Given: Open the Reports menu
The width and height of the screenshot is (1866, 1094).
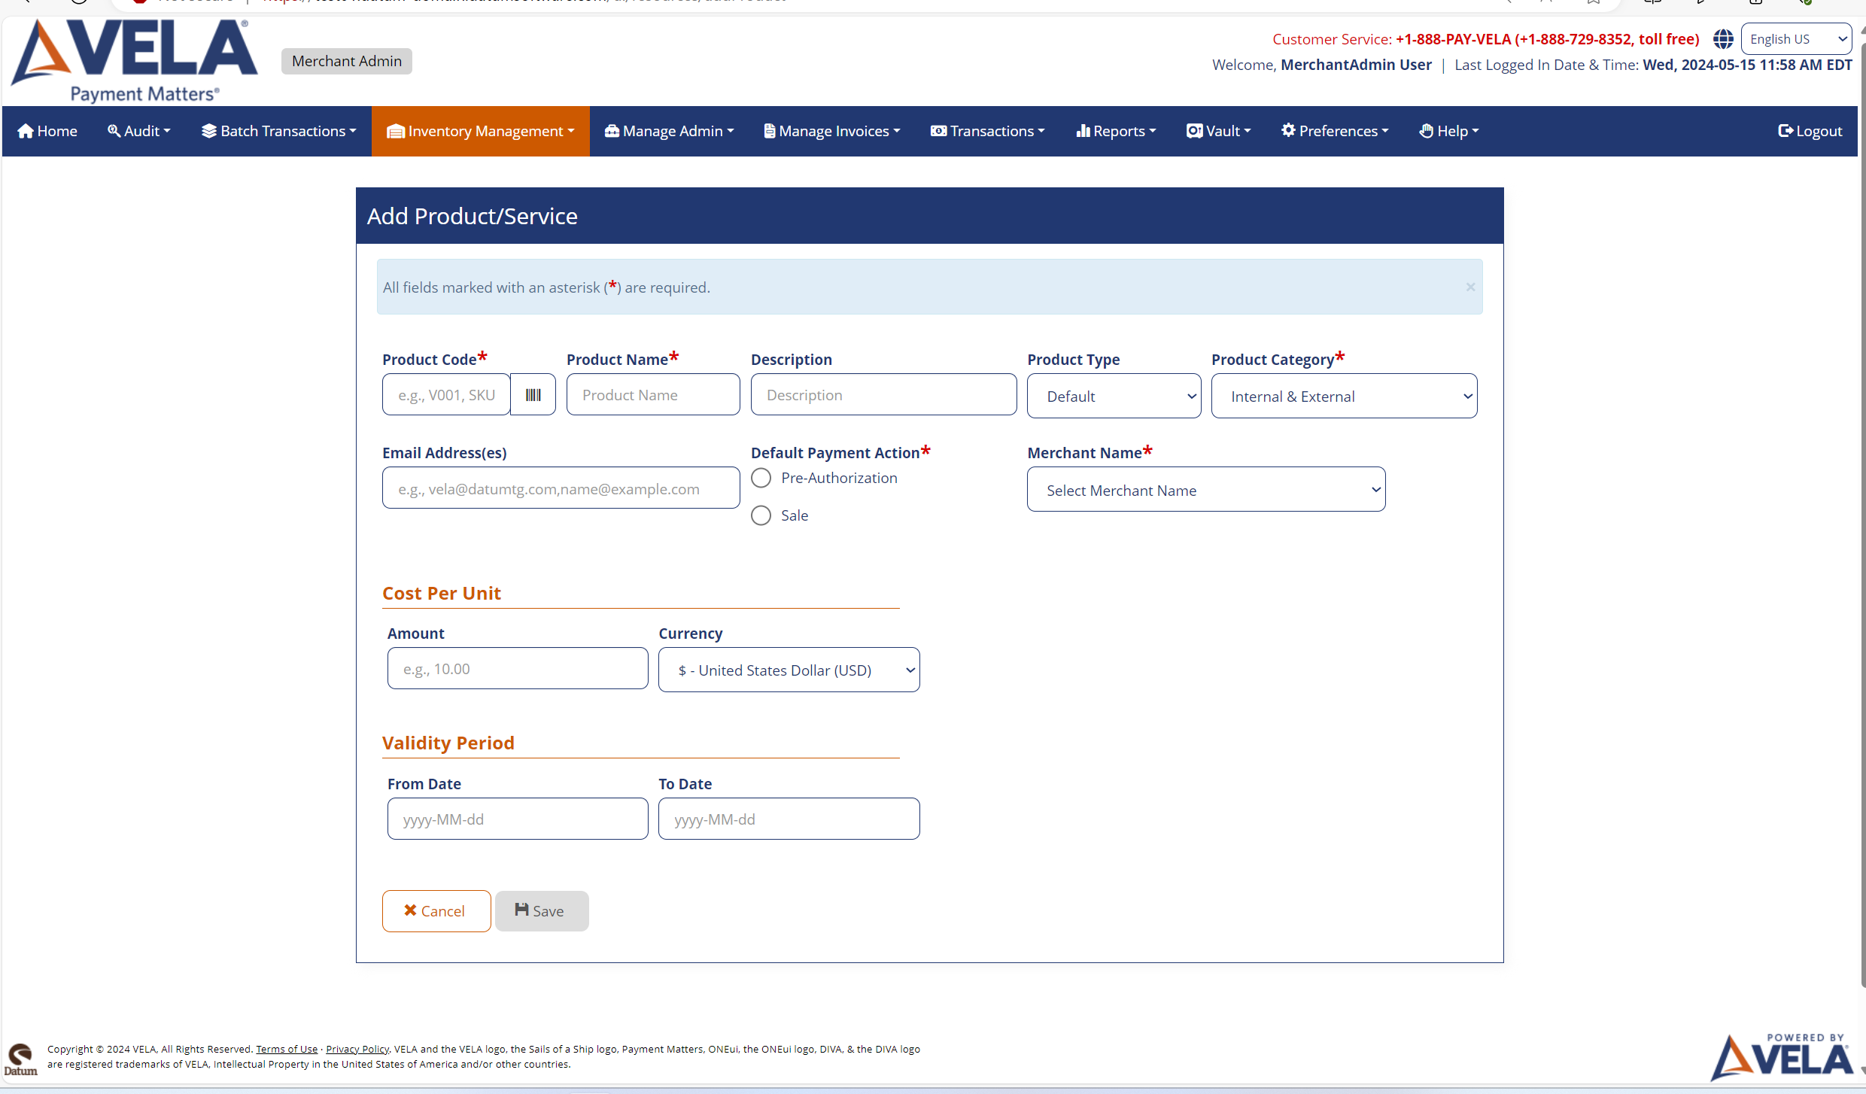Looking at the screenshot, I should tap(1116, 131).
